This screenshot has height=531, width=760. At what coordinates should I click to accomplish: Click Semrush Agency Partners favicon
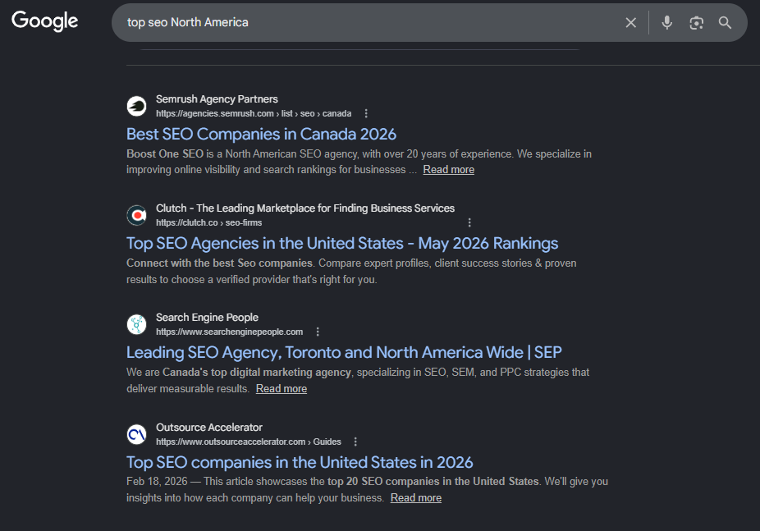tap(137, 106)
